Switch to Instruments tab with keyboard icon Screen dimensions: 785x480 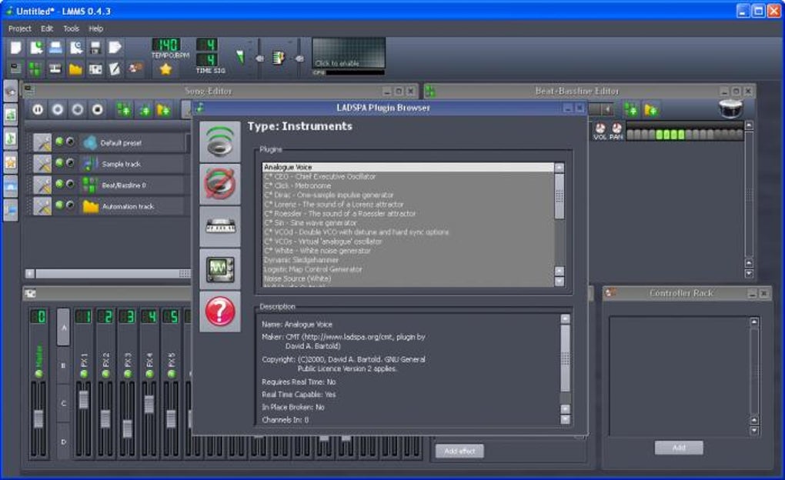pos(220,226)
